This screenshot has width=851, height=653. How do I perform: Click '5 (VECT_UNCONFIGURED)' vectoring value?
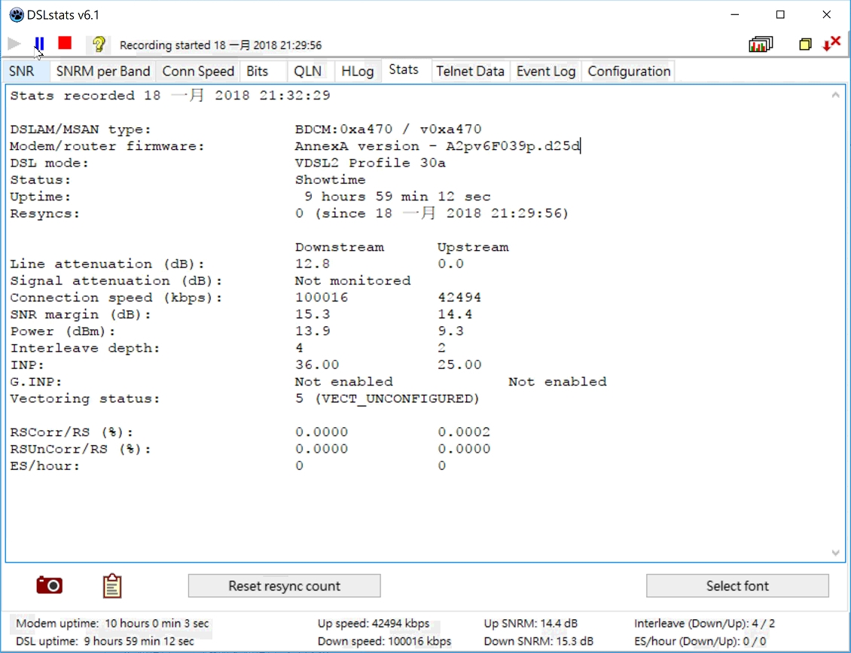pos(388,399)
